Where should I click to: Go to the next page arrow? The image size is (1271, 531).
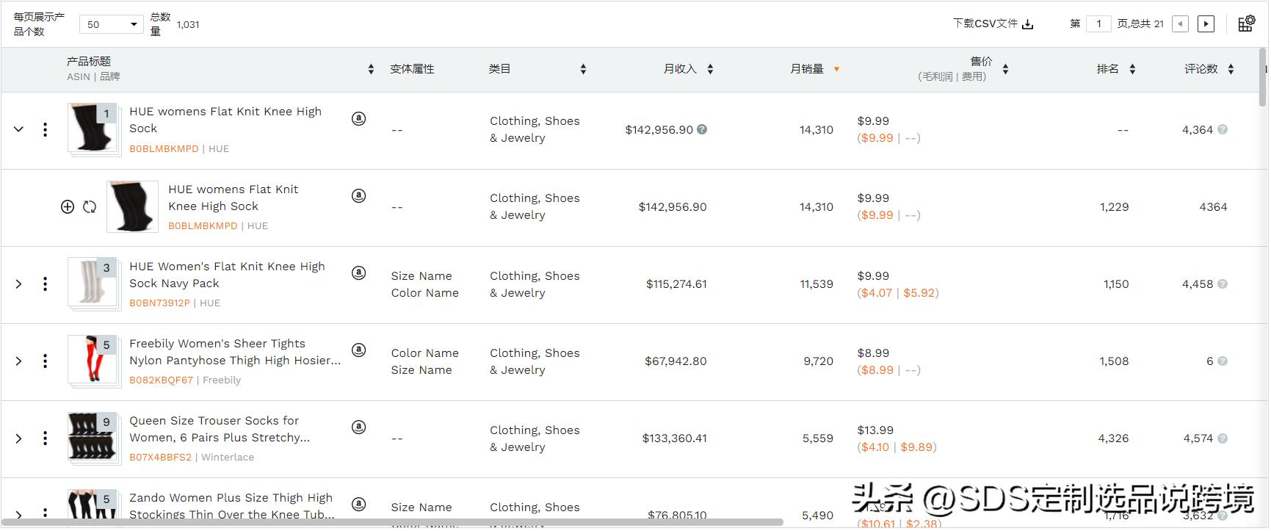pyautogui.click(x=1206, y=24)
